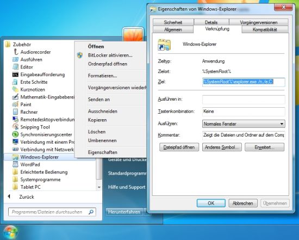The image size is (299, 240).
Task: Switch to the Vorgängerversionen tab
Action: click(x=259, y=22)
